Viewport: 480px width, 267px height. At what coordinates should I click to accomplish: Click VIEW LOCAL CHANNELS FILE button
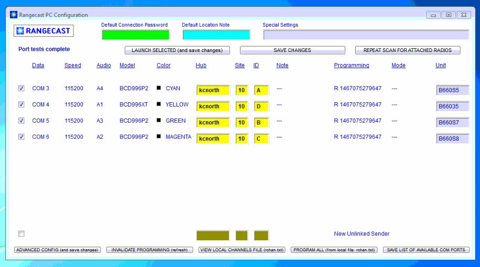pos(242,250)
